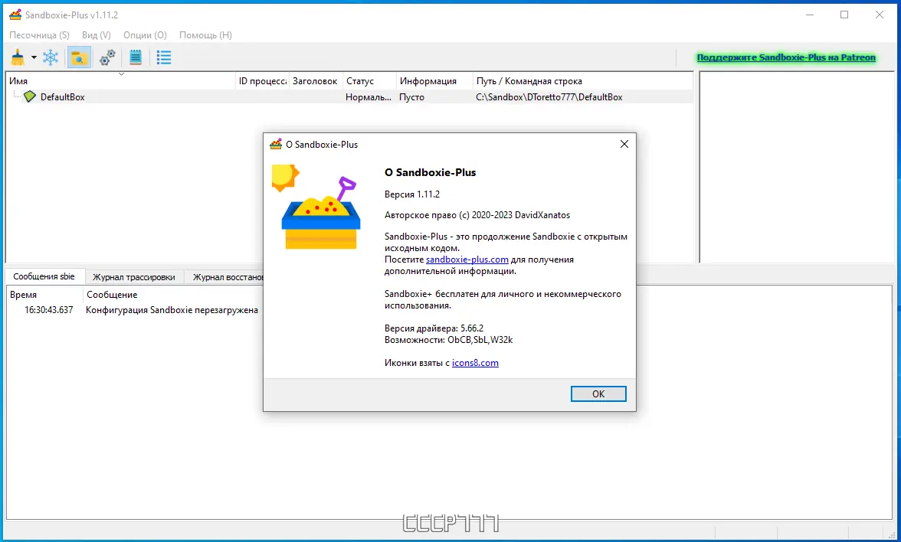The image size is (901, 542).
Task: Click the Заголовок column header
Action: (x=315, y=81)
